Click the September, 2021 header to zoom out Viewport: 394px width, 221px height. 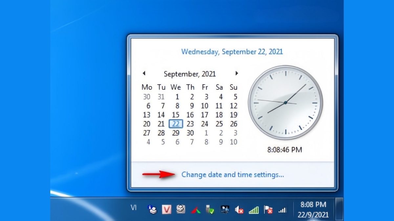(190, 73)
